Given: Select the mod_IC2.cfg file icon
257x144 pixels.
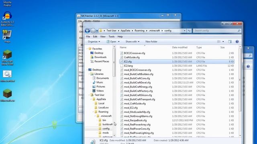Looking at the screenshot, I should pyautogui.click(x=122, y=108).
